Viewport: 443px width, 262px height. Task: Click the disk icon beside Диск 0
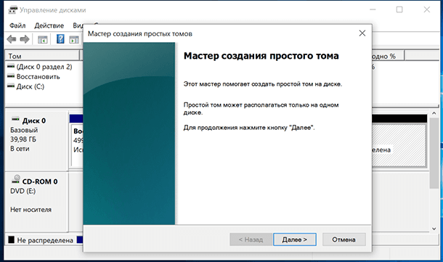coord(15,120)
